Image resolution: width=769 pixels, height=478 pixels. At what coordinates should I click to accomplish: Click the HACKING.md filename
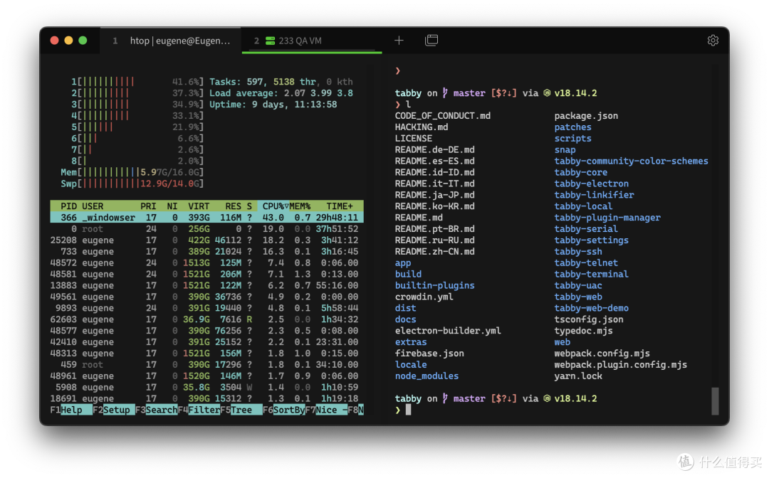point(422,127)
